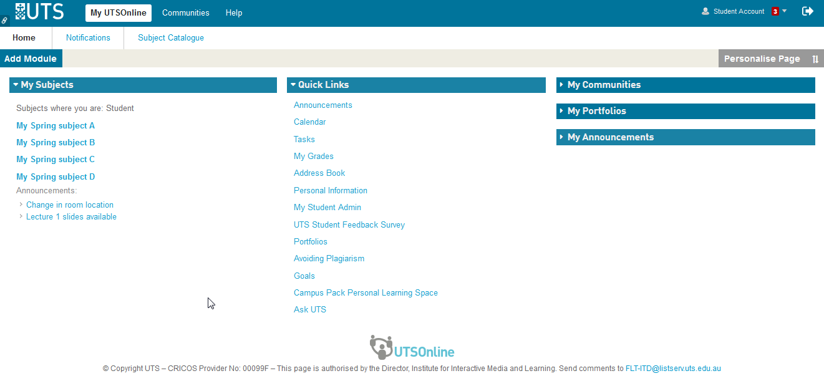Open the Personal Information link
Screen dimensions: 824x386
[x=331, y=190]
